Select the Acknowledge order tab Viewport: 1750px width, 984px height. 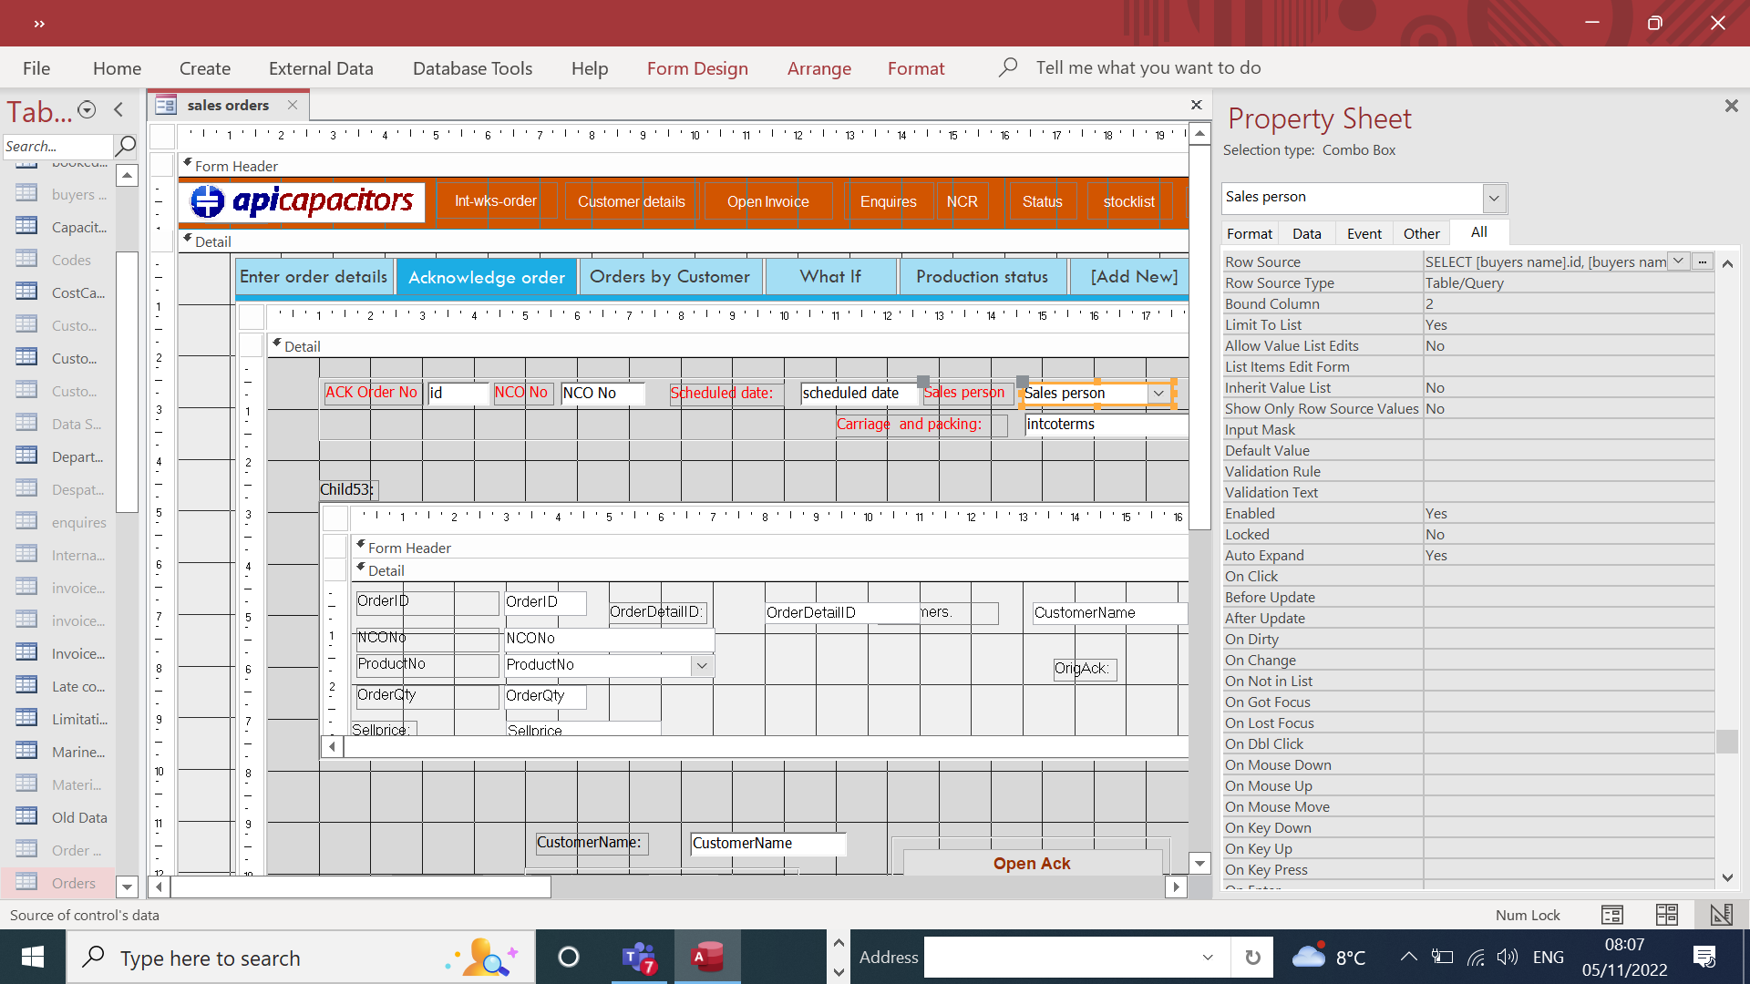[487, 278]
